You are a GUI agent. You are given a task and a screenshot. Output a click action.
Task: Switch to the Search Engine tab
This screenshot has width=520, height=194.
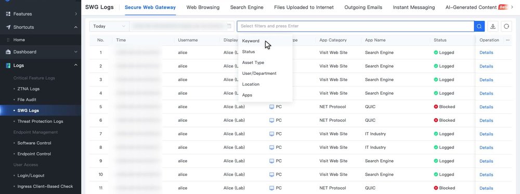(246, 7)
